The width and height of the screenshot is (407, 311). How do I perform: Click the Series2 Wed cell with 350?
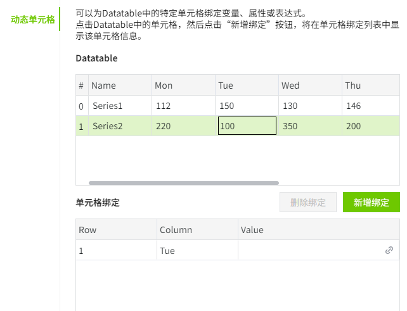tap(310, 126)
